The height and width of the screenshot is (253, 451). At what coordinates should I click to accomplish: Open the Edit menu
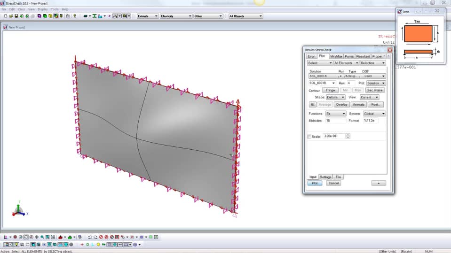[x=12, y=9]
